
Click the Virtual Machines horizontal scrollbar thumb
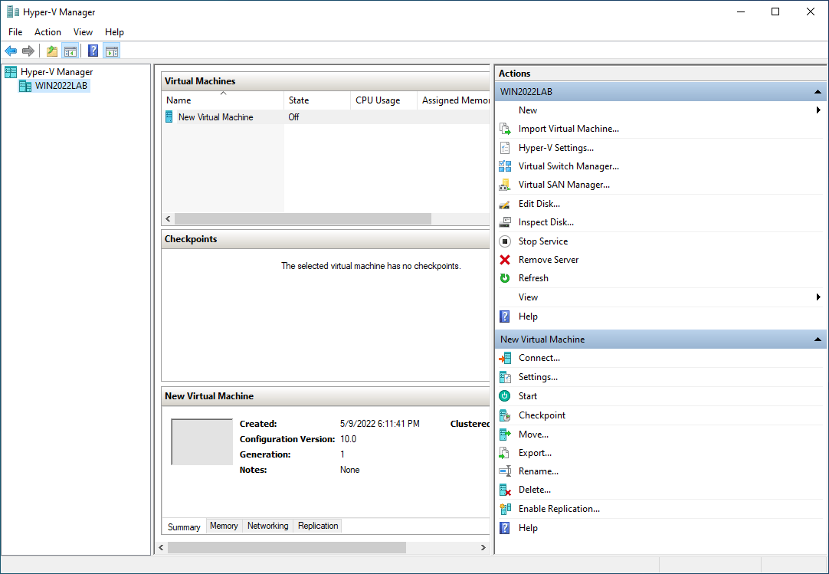[303, 218]
